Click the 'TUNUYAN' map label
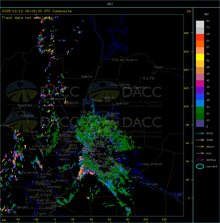The width and height of the screenshot is (220, 223). 56,206
